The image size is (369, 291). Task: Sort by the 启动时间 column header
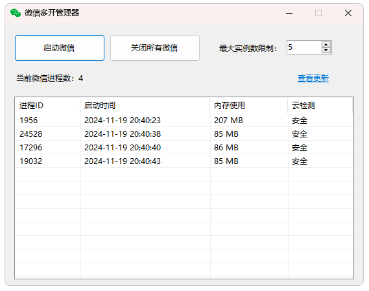[145, 106]
